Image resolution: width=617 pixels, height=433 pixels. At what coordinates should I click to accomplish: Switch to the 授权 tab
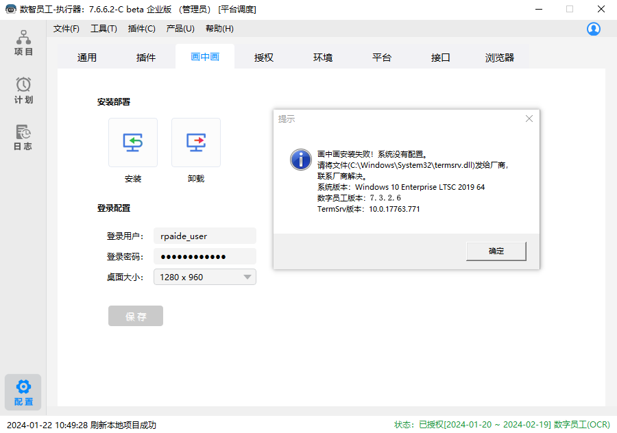click(x=264, y=58)
